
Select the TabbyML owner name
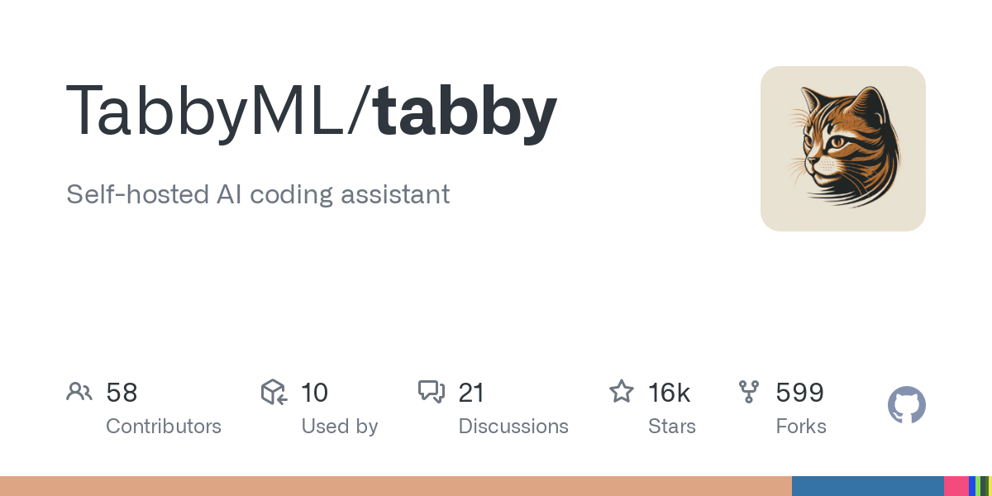(x=212, y=112)
